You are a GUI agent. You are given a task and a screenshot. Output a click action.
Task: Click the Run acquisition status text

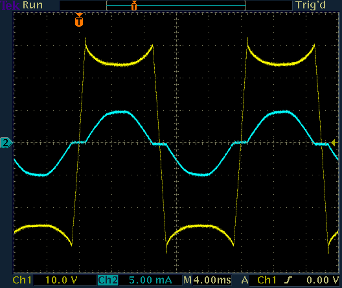(x=32, y=5)
